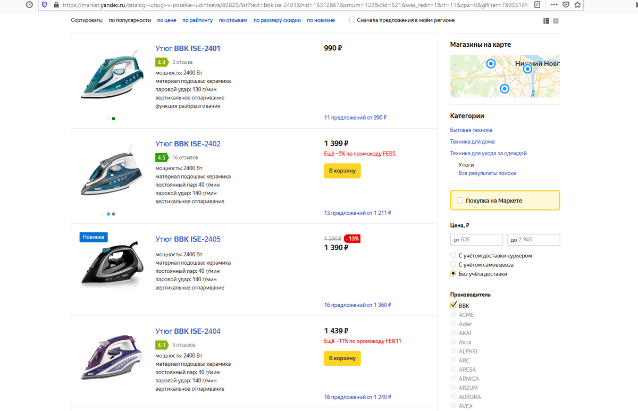
Task: Open Утюг BBK ISE-2401 product link
Action: point(188,48)
